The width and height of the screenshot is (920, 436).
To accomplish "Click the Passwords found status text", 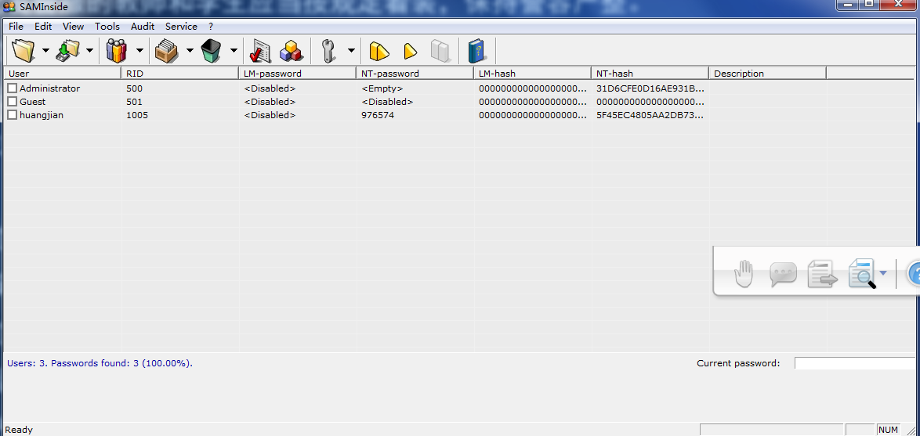I will [100, 363].
